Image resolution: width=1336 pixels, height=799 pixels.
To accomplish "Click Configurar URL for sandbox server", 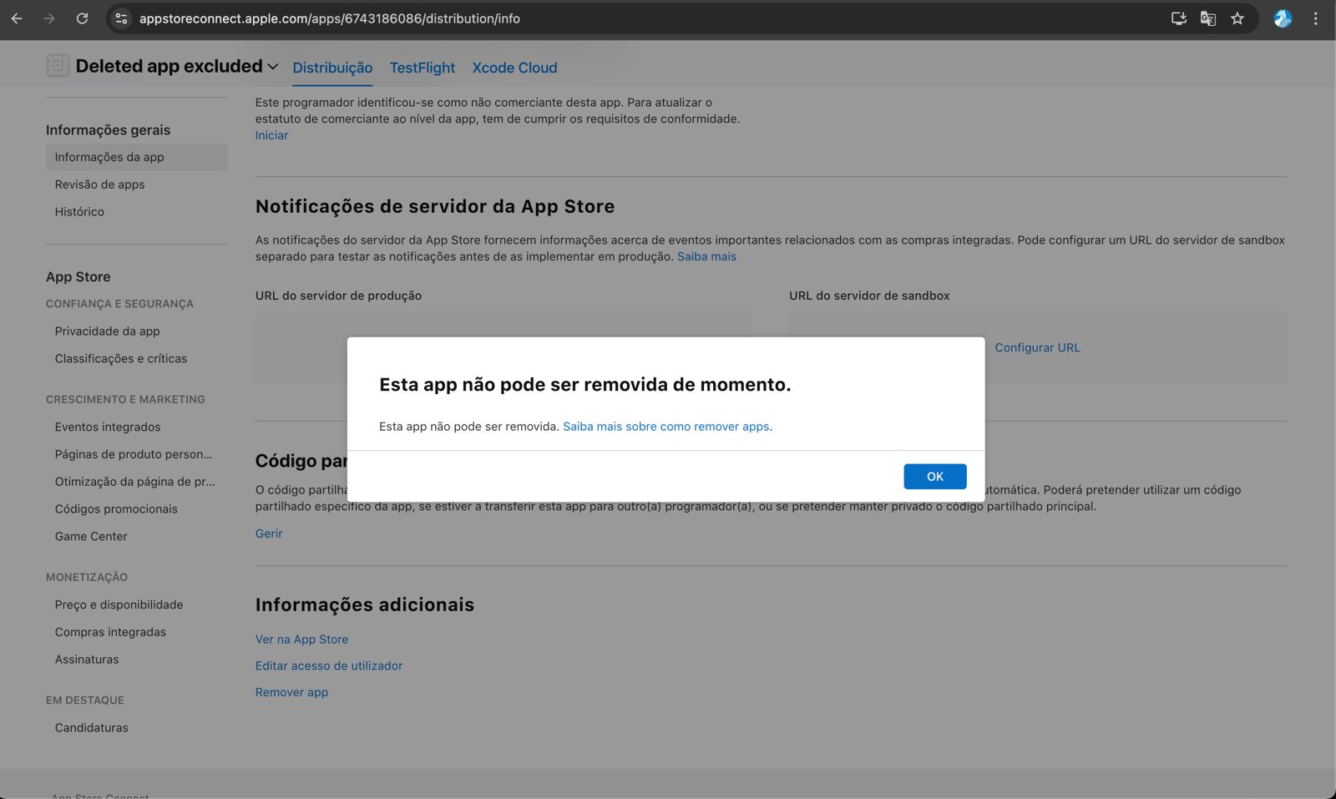I will tap(1037, 348).
